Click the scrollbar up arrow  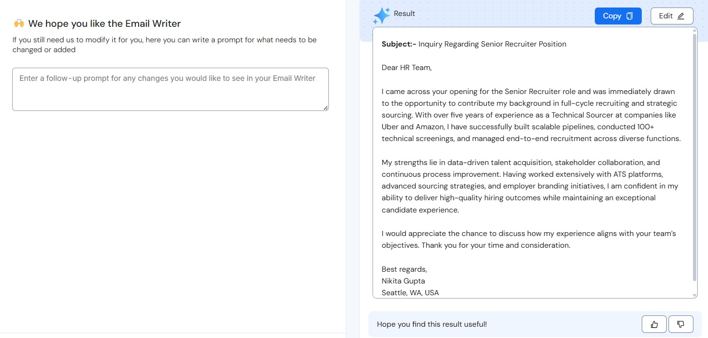pyautogui.click(x=694, y=31)
